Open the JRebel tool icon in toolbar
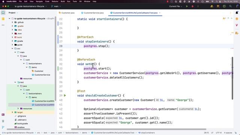Viewport: 240px width, 135px height. [x=224, y=6]
